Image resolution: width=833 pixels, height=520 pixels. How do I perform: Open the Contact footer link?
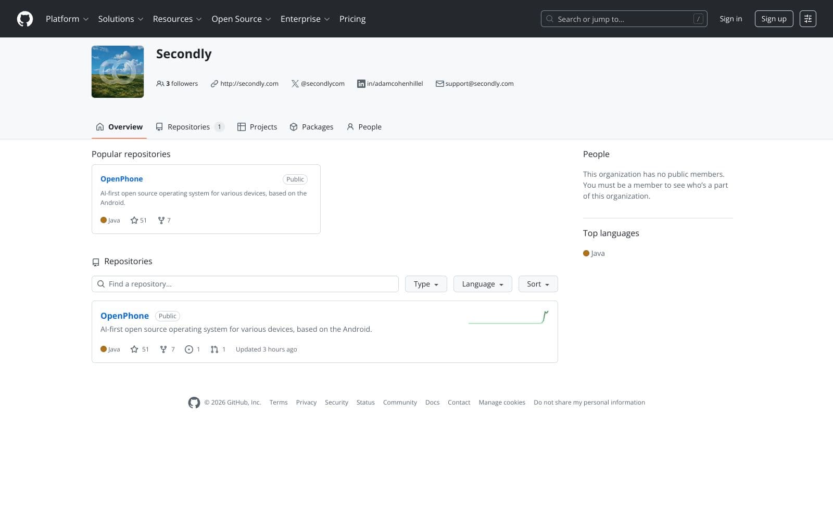[459, 402]
